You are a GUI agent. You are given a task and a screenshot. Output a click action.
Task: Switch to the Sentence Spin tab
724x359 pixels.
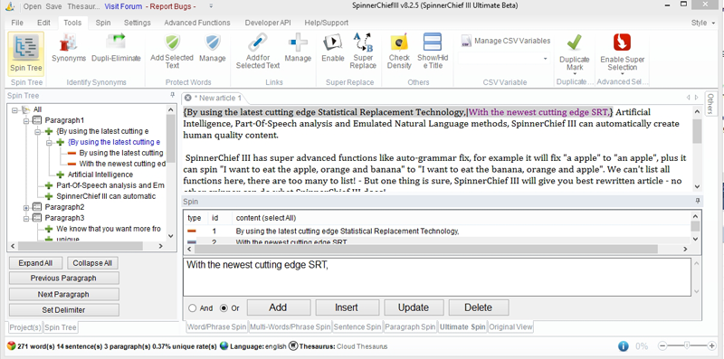tap(357, 326)
